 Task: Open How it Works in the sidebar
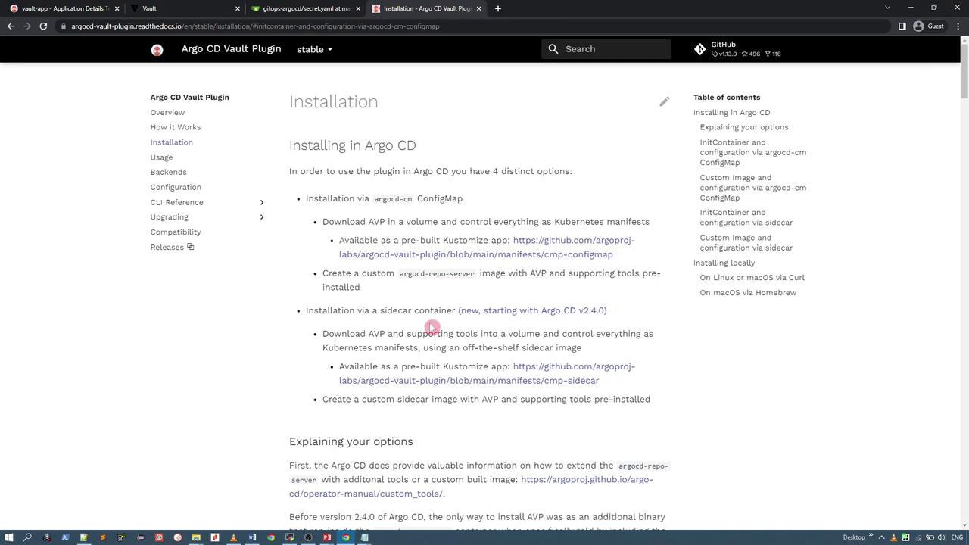175,127
